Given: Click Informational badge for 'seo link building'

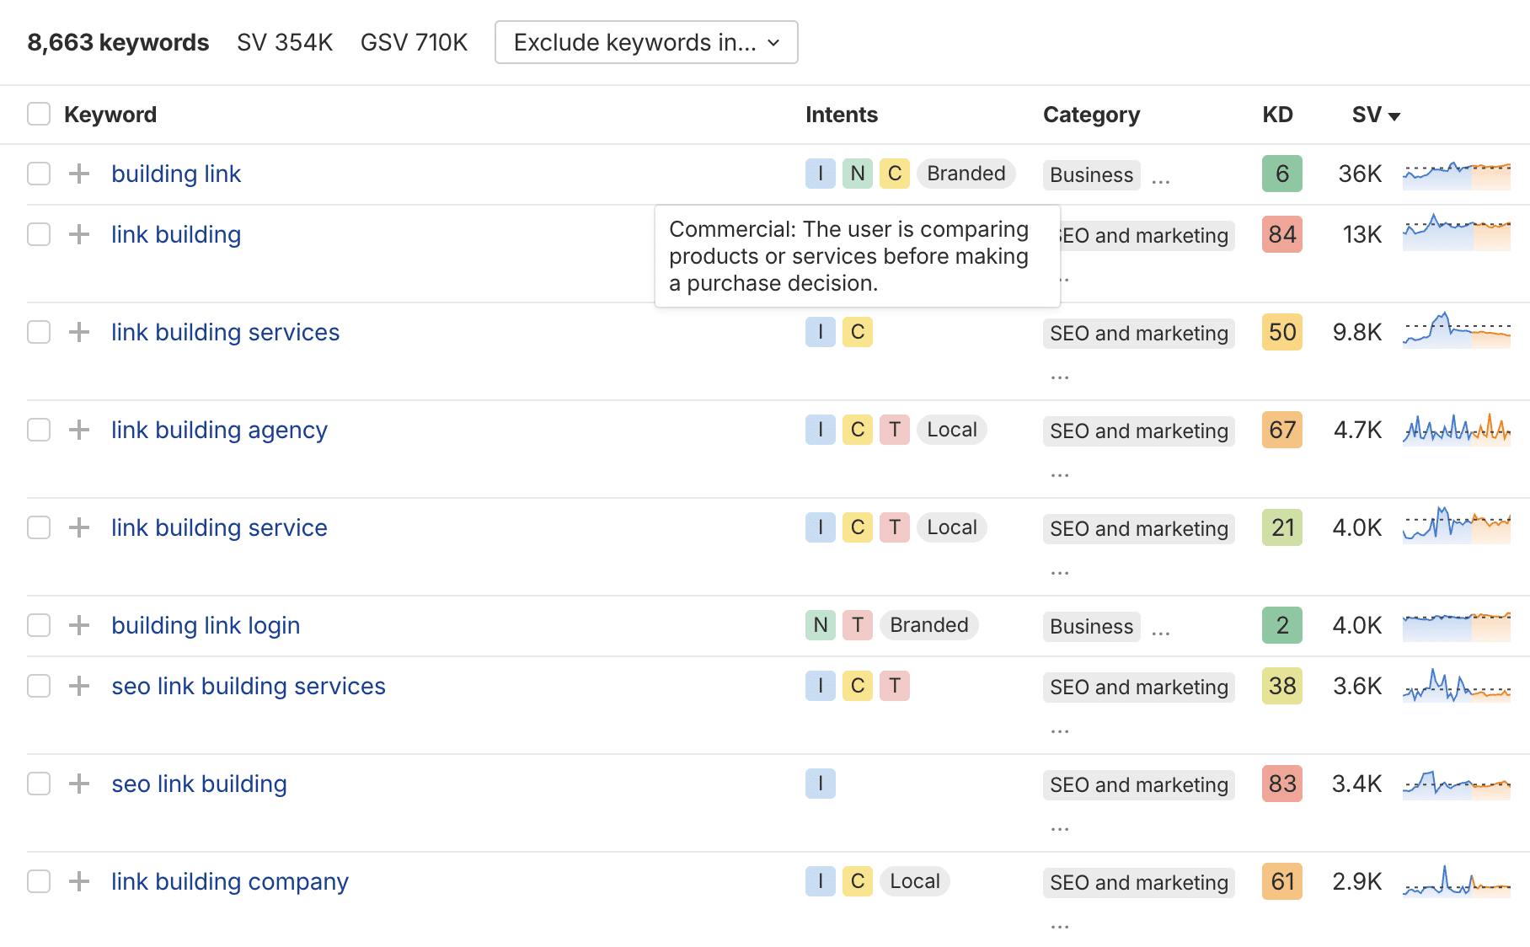Looking at the screenshot, I should coord(821,784).
